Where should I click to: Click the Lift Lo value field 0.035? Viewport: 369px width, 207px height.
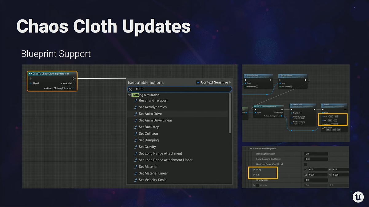coord(318,175)
